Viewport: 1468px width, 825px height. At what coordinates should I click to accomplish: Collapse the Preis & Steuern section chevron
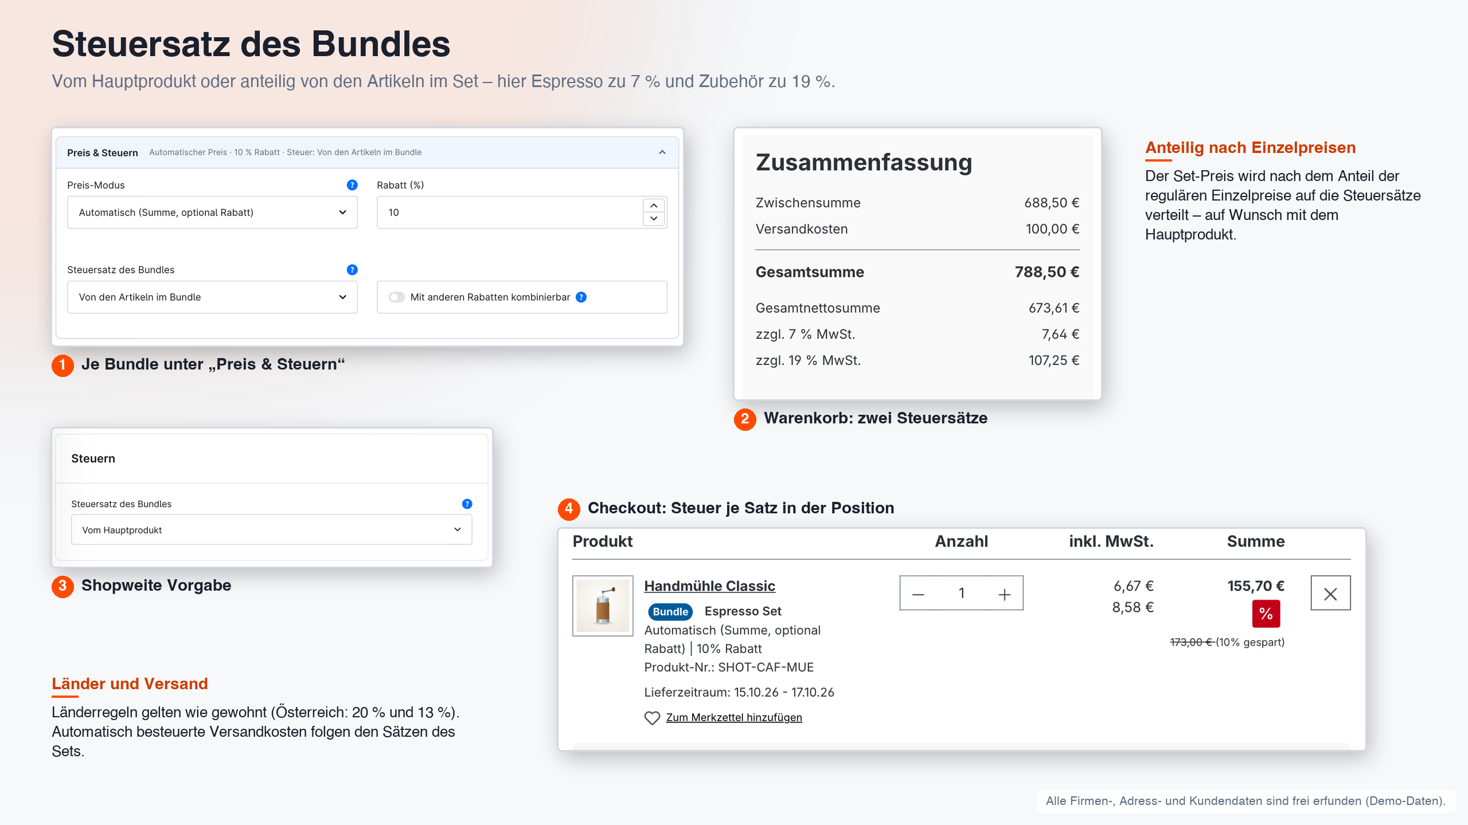coord(662,152)
